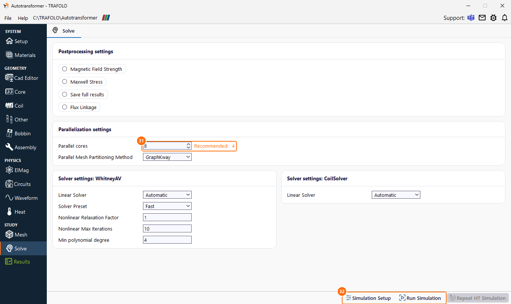Expand the Solver Preset dropdown

click(x=167, y=206)
